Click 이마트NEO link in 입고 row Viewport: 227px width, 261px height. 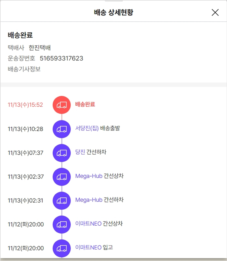pos(88,248)
